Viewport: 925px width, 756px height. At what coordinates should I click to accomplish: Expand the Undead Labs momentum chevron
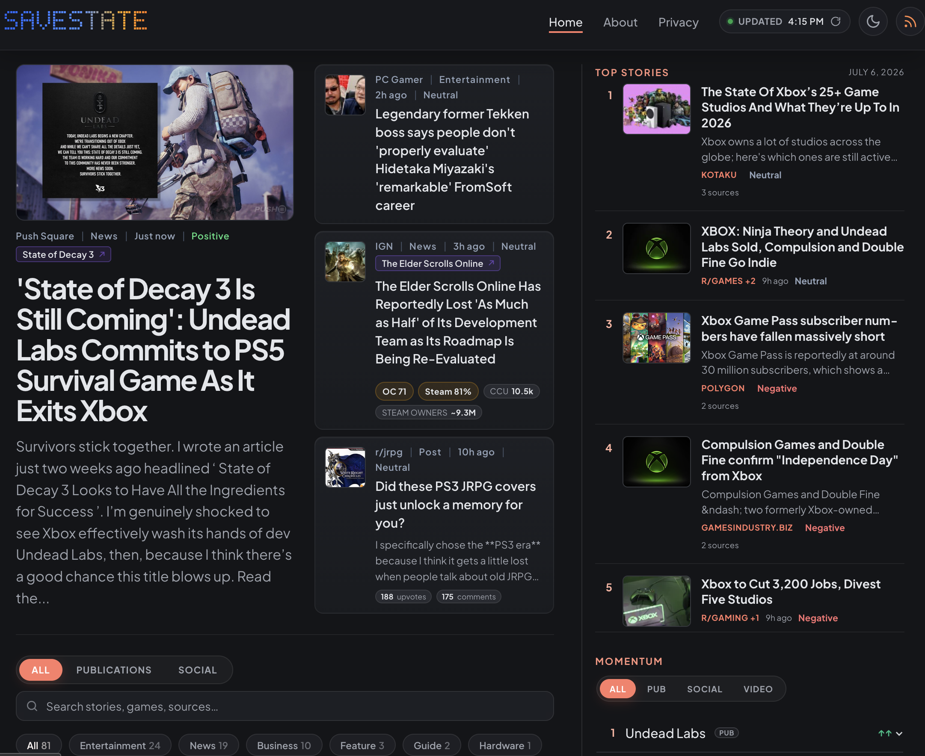pos(899,733)
